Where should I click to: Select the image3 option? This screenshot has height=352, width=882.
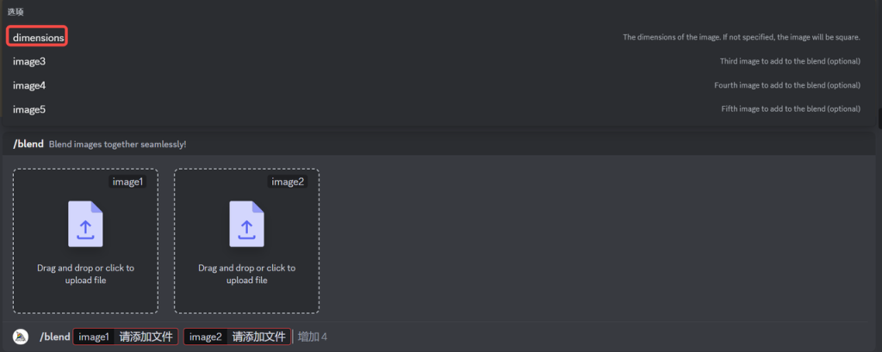(x=29, y=61)
